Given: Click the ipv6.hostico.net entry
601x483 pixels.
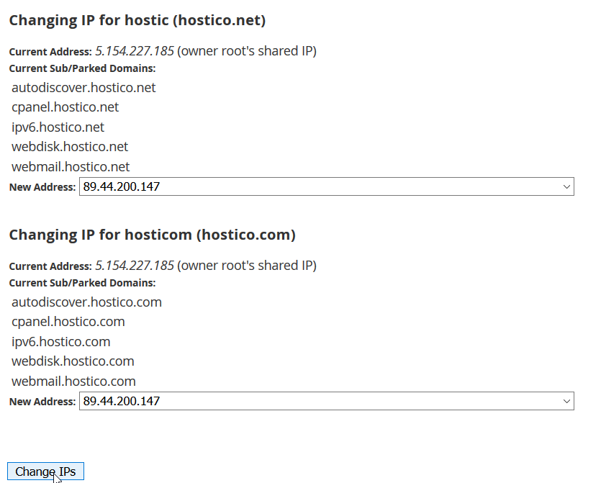Looking at the screenshot, I should point(58,127).
